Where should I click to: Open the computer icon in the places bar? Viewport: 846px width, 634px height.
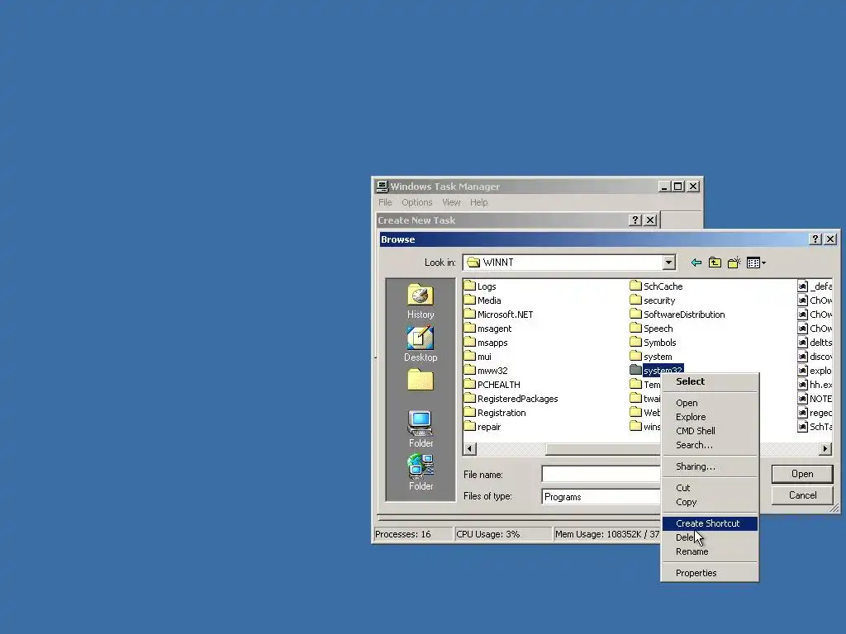[x=421, y=429]
